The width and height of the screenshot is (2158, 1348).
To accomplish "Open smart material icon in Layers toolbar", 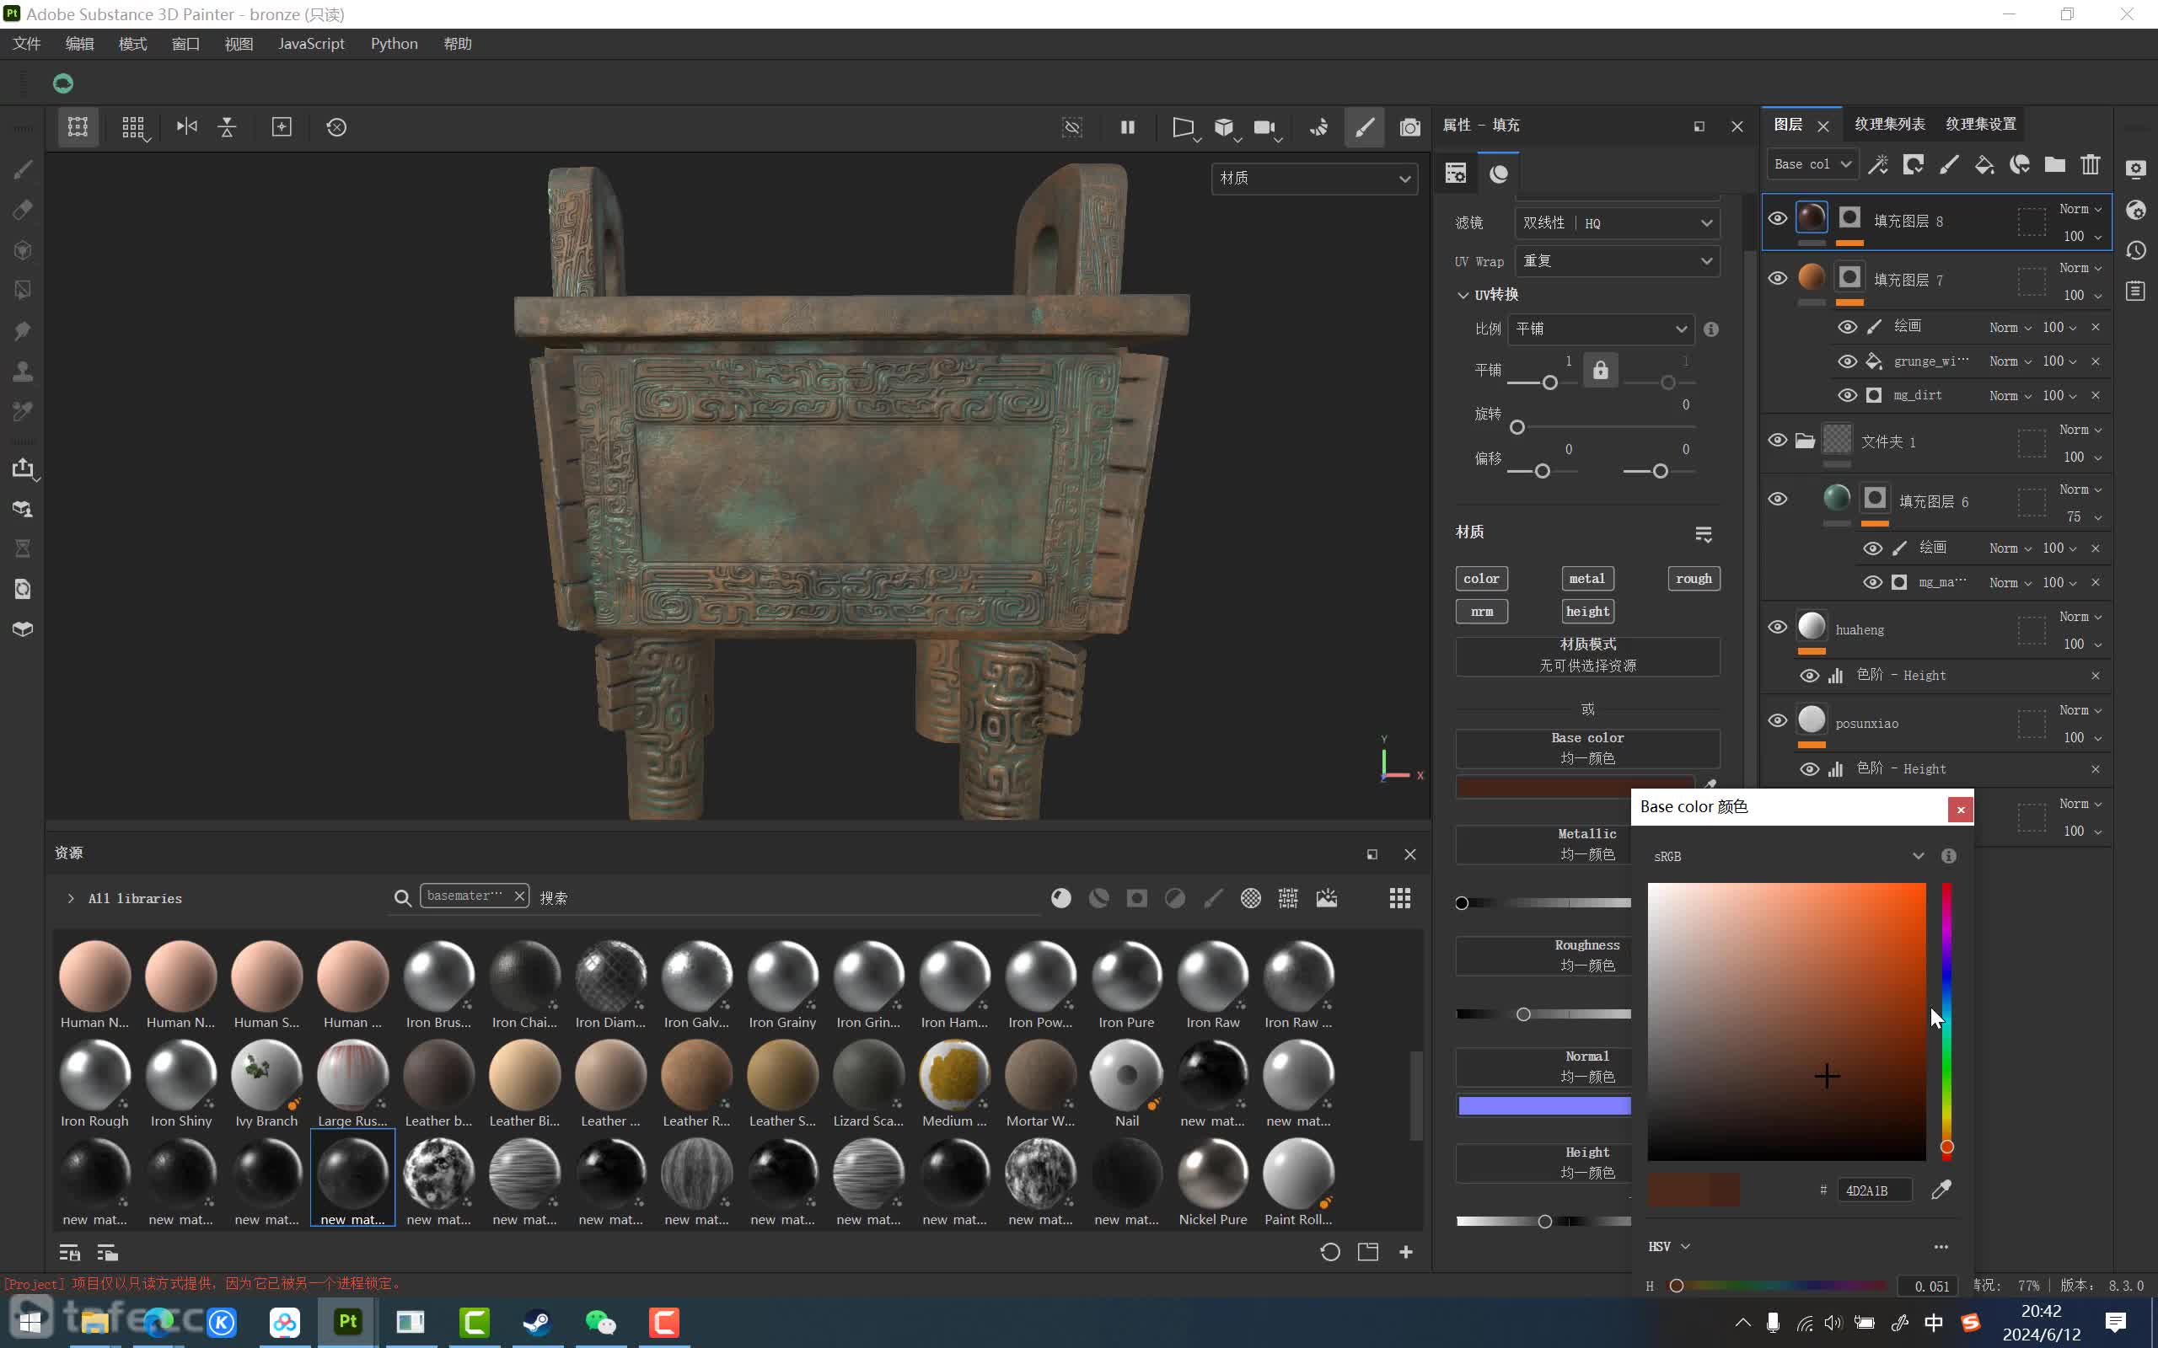I will [2020, 164].
